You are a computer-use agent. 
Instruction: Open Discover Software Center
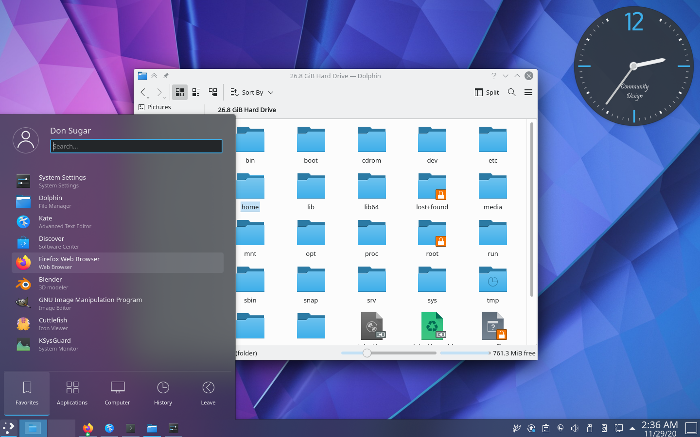[118, 242]
